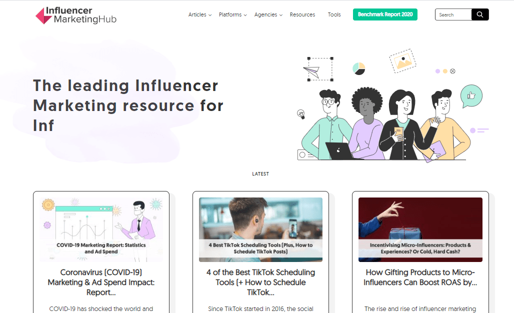Open the Tools menu item

334,14
